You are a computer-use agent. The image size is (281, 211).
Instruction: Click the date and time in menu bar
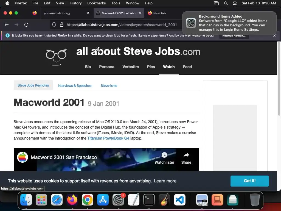pos(258,3)
